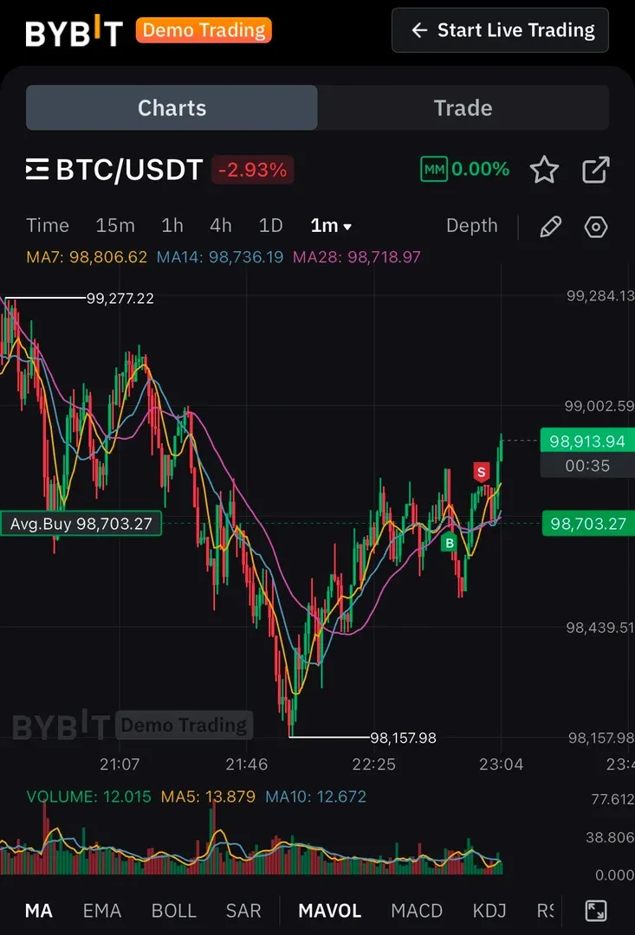Click the Avg.Buy 98,703.27 line label
Viewport: 635px width, 935px height.
click(81, 524)
